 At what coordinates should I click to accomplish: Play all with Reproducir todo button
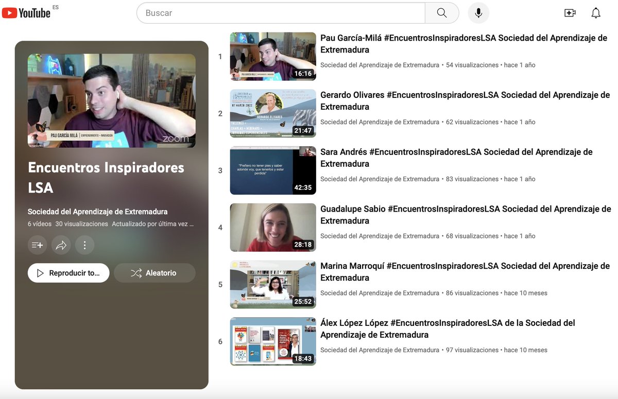(68, 273)
